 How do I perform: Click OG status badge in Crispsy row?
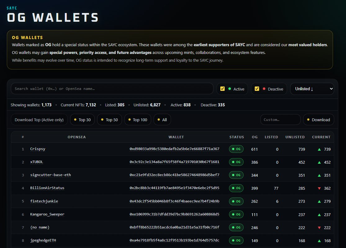click(x=236, y=149)
